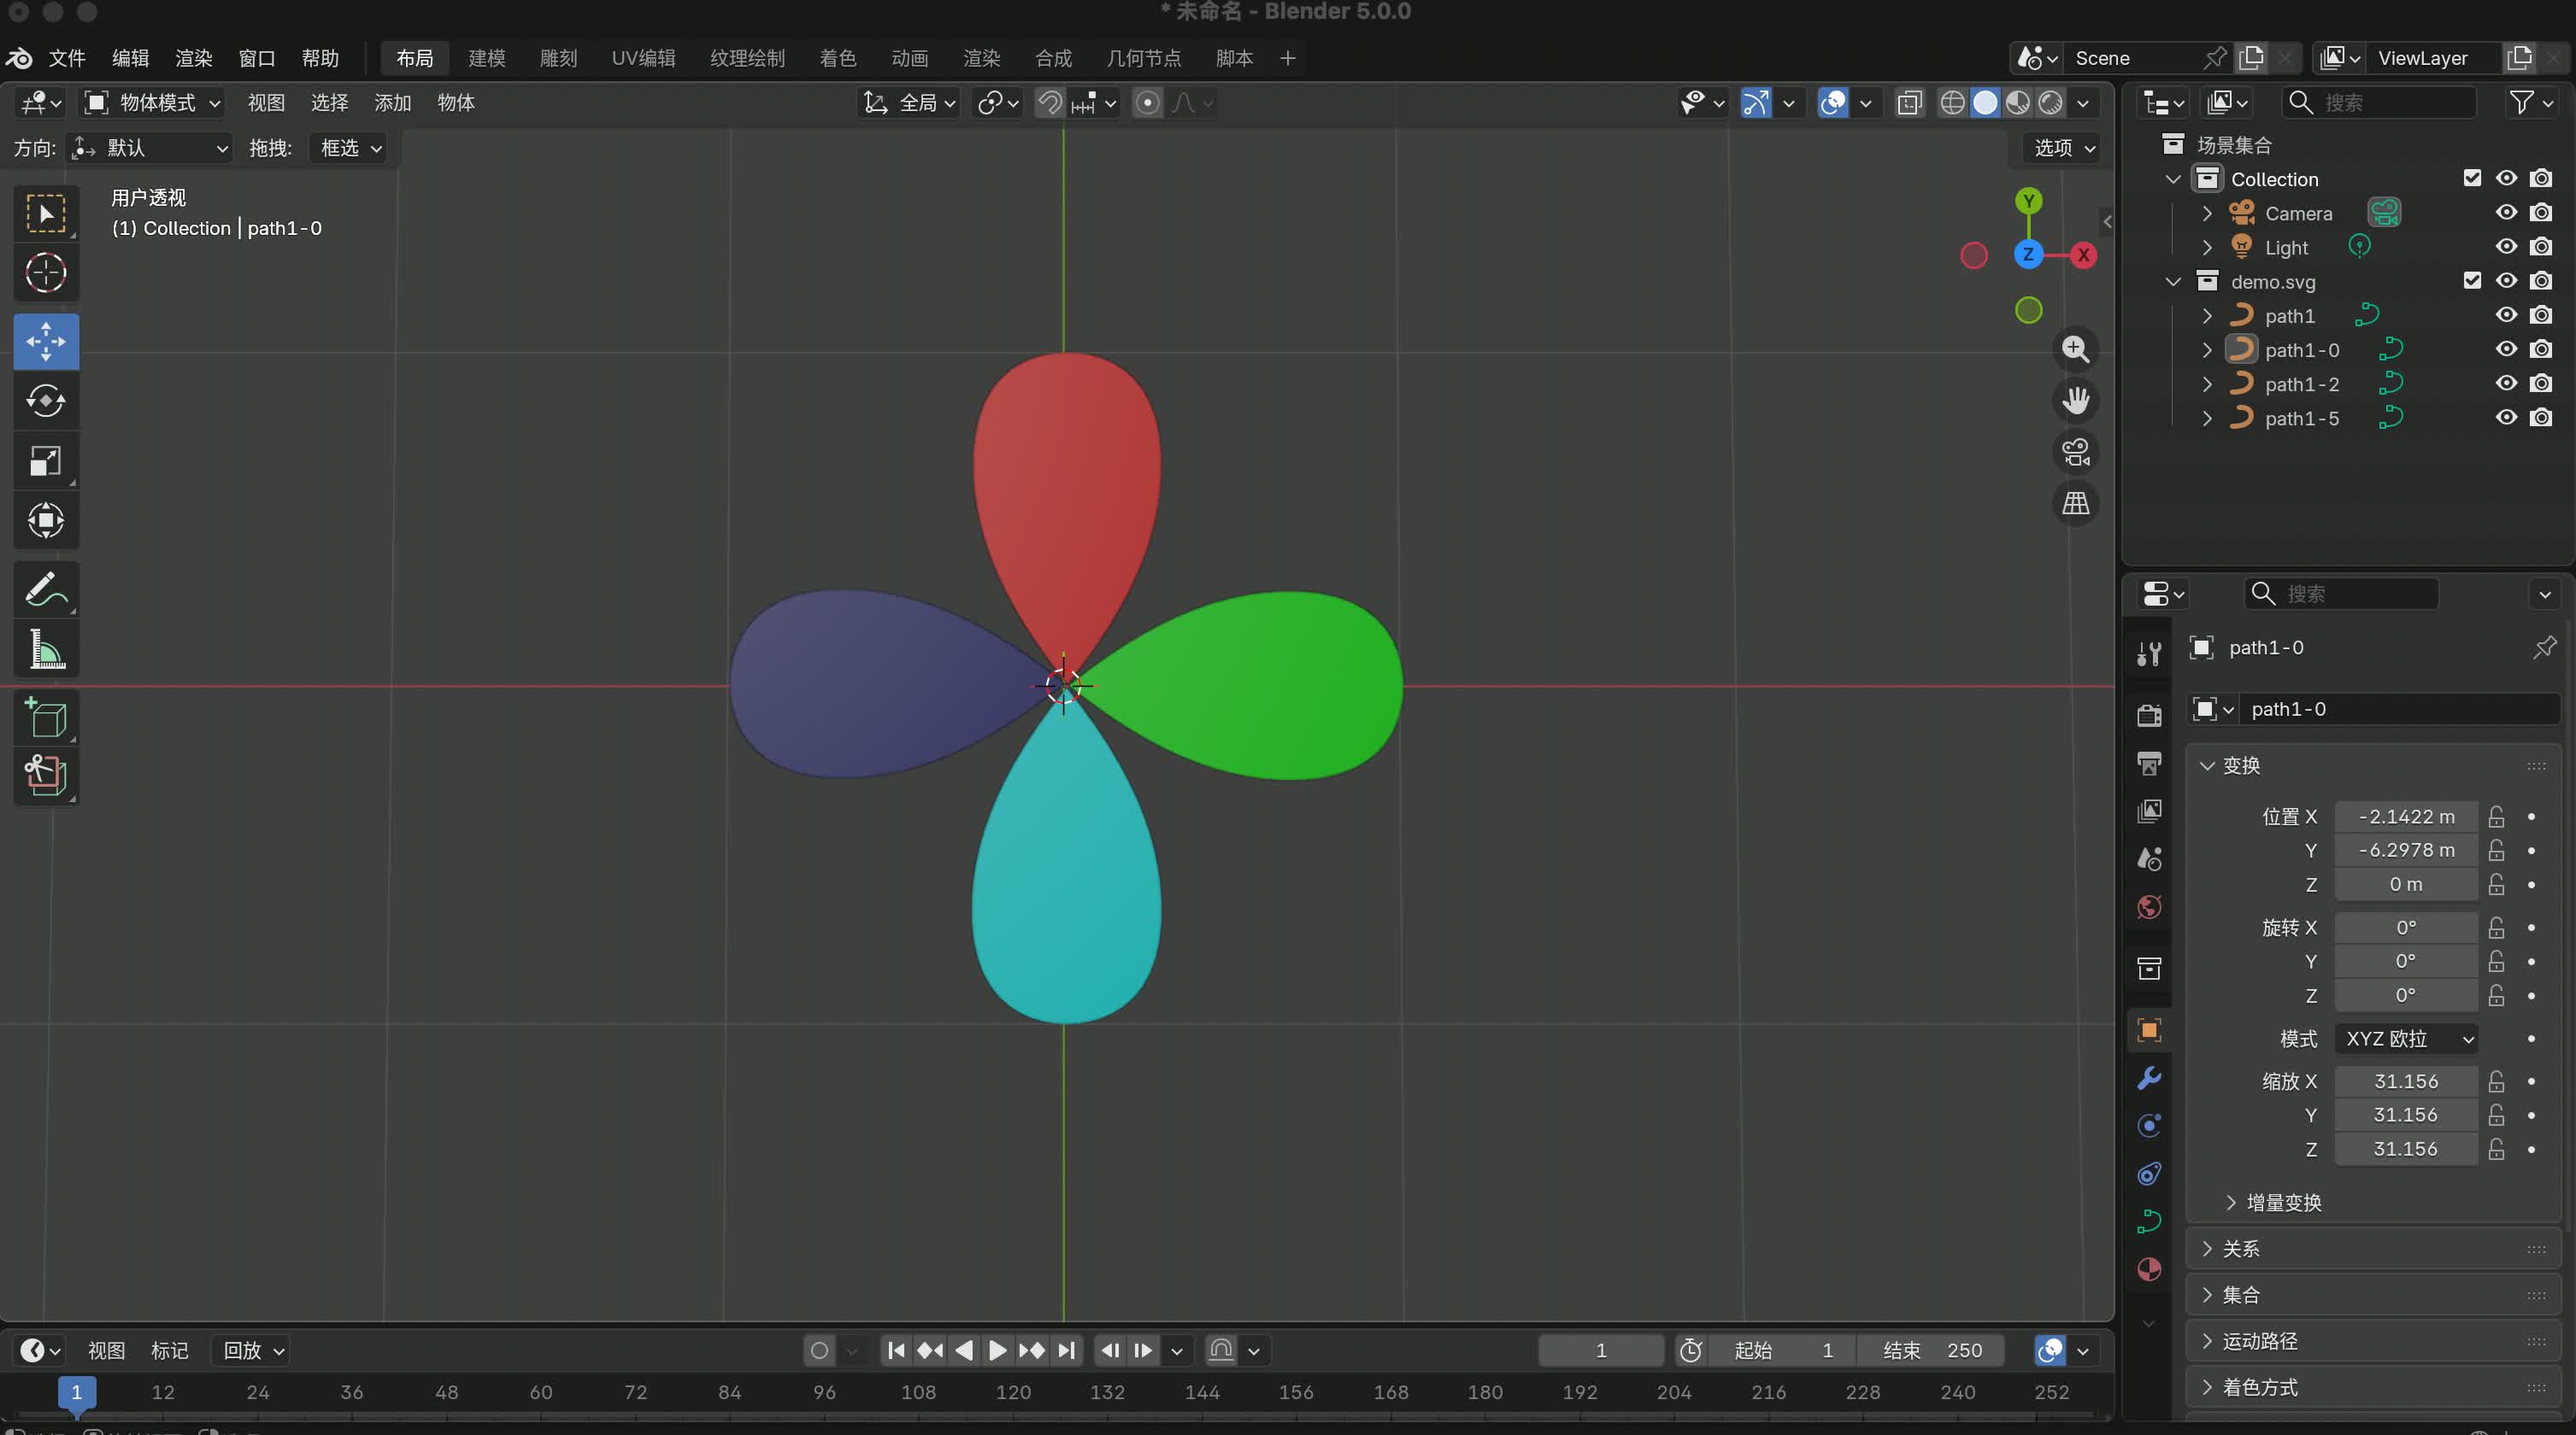The width and height of the screenshot is (2576, 1435).
Task: Click the 3D Cursor tool
Action: pos(45,272)
